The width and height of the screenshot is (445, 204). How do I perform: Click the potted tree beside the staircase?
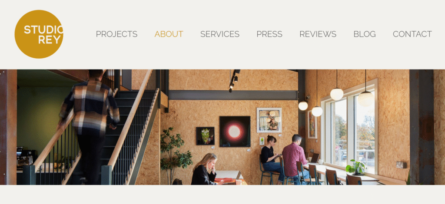coord(175,155)
